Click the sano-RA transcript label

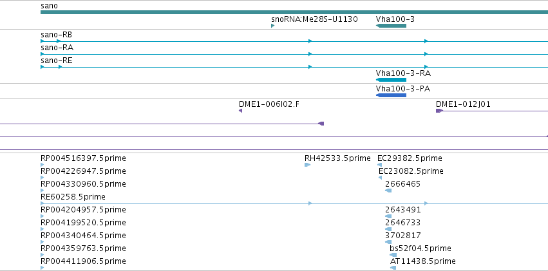click(57, 48)
